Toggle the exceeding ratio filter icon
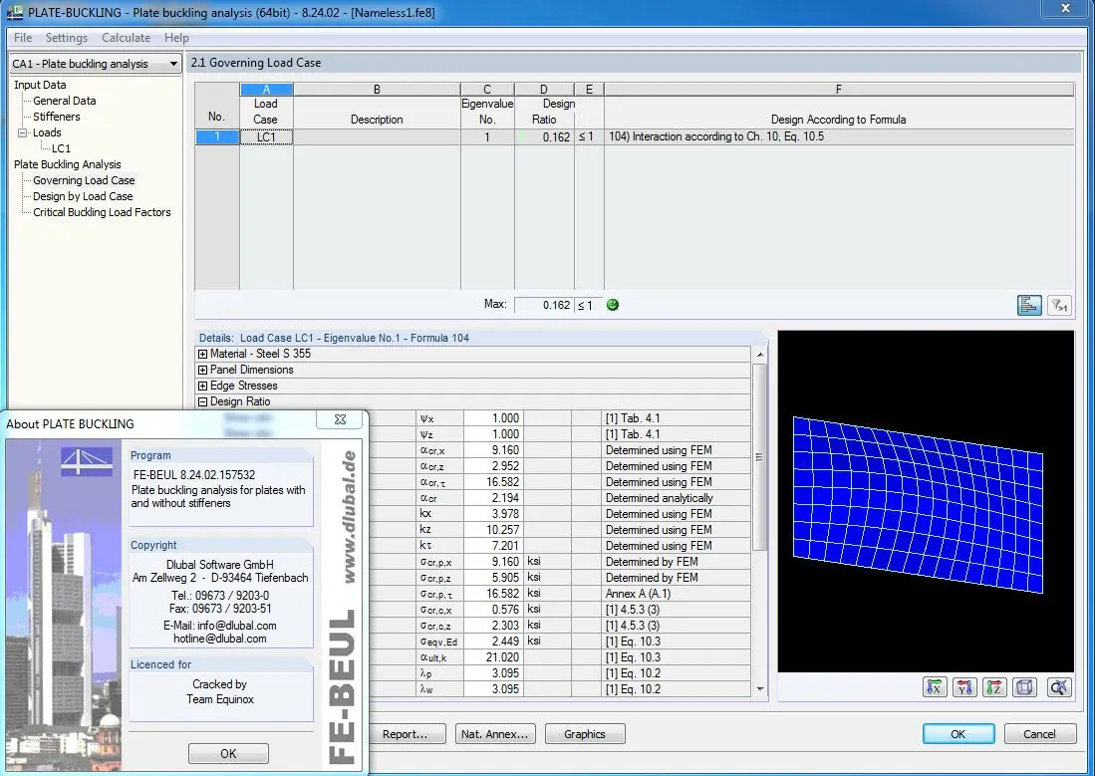The height and width of the screenshot is (776, 1095). tap(1059, 305)
